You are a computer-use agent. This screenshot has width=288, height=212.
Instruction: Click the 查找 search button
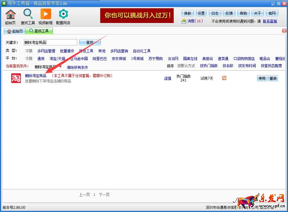point(90,42)
